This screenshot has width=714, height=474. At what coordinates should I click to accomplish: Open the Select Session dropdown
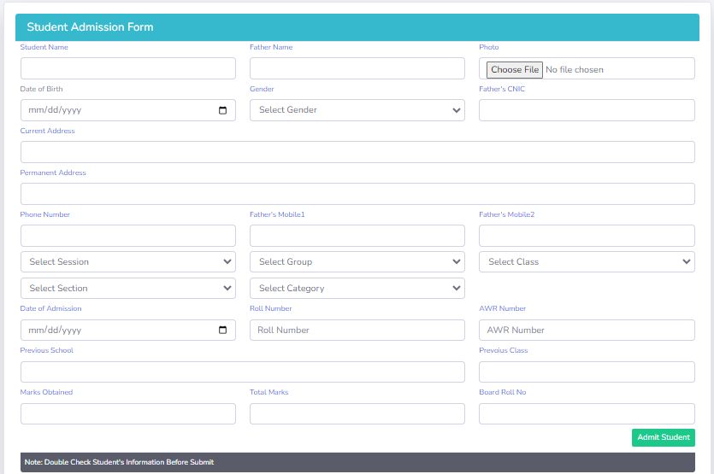click(x=127, y=262)
